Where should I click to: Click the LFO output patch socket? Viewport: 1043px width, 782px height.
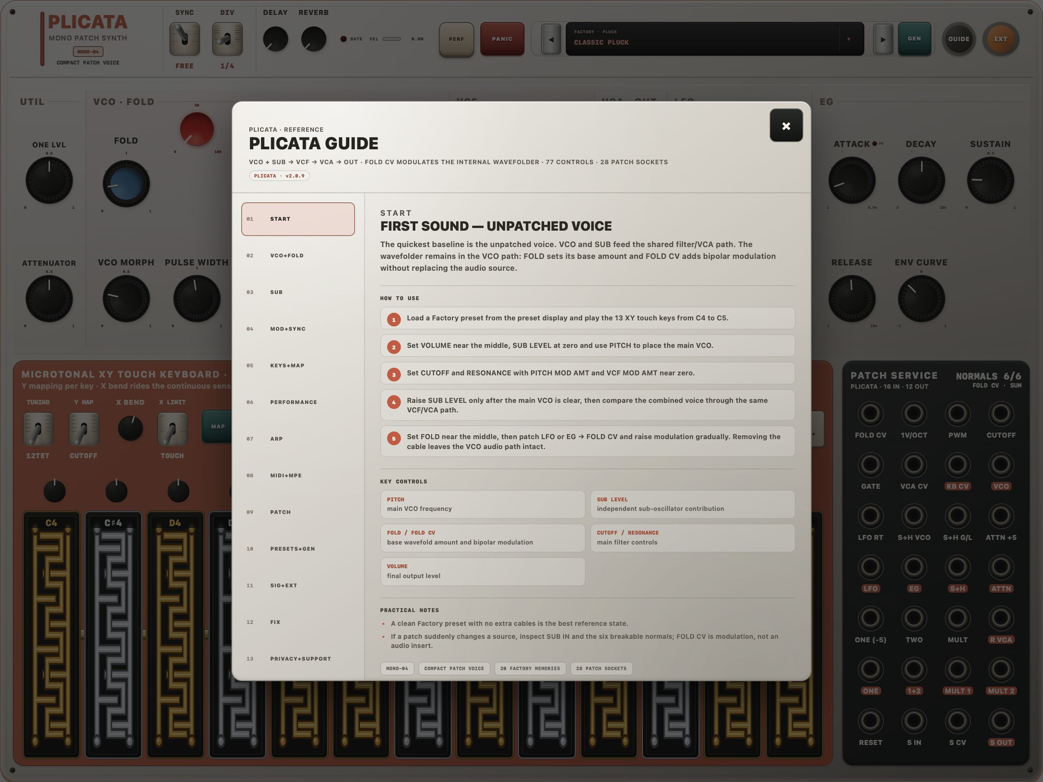click(x=870, y=567)
